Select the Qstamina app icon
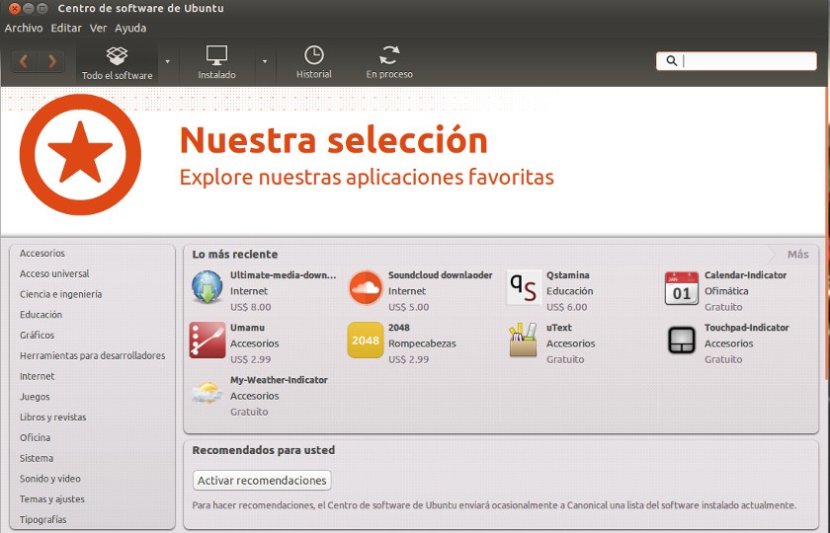Viewport: 830px width, 533px height. click(x=524, y=287)
